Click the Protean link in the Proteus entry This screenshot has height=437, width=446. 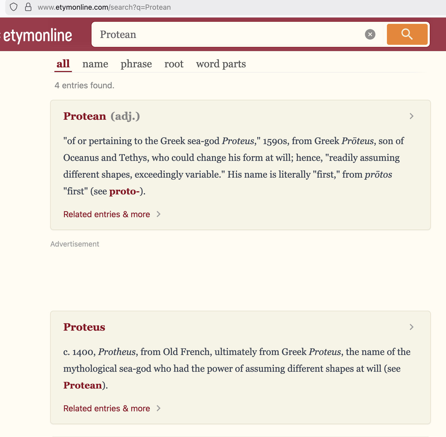click(x=83, y=385)
